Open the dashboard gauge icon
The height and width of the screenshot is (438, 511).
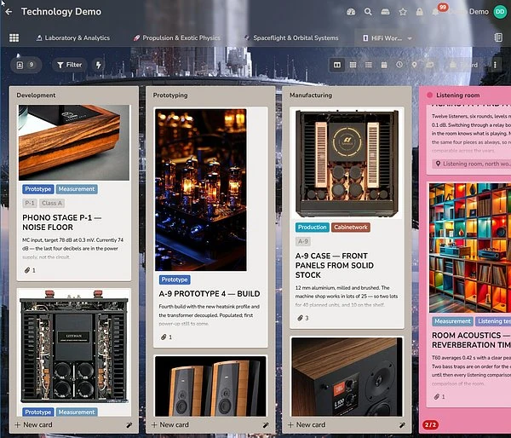coord(351,12)
